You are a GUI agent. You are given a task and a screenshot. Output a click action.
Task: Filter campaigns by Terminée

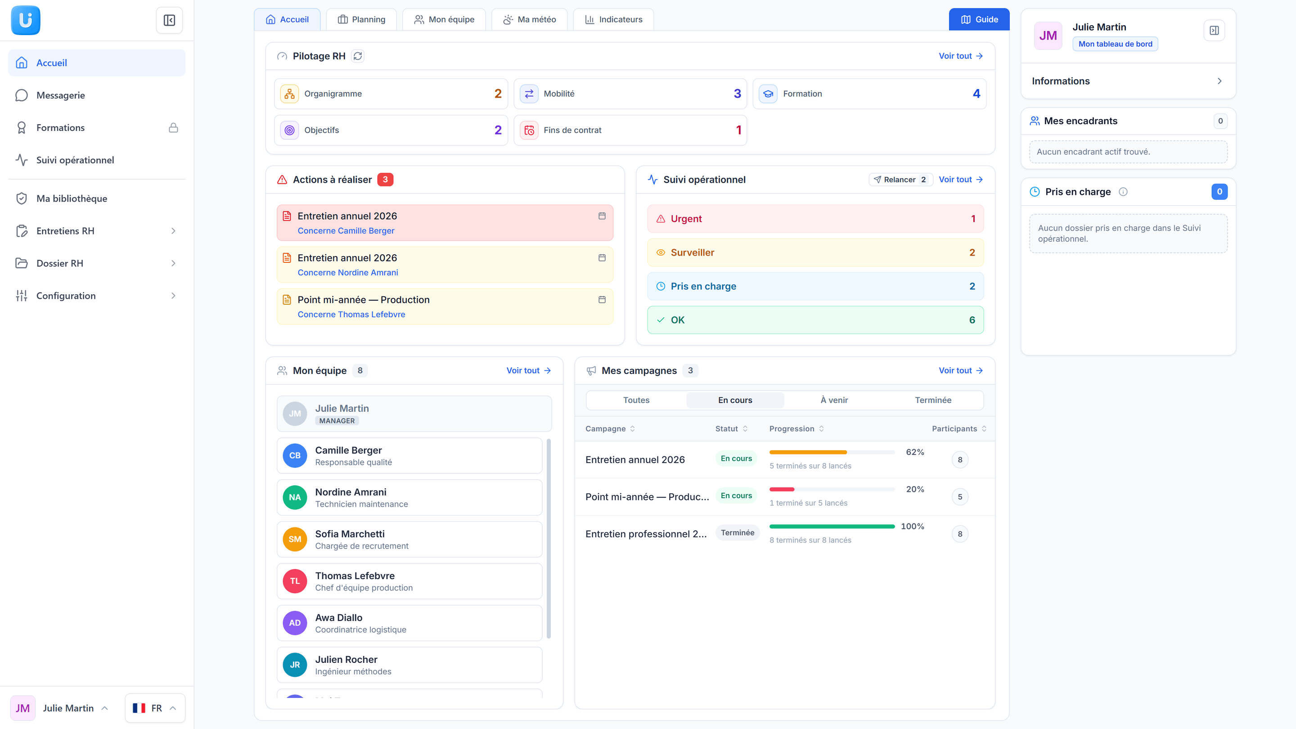(933, 400)
